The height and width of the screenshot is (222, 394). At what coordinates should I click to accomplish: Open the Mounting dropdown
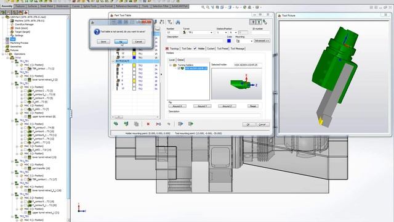244,41
